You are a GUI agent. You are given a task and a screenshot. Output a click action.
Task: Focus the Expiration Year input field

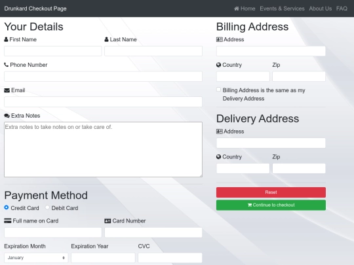coord(103,258)
